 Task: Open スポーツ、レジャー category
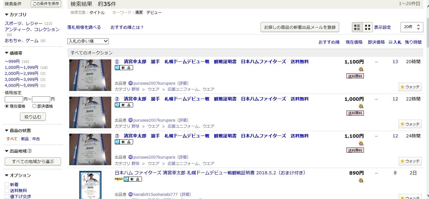24,23
